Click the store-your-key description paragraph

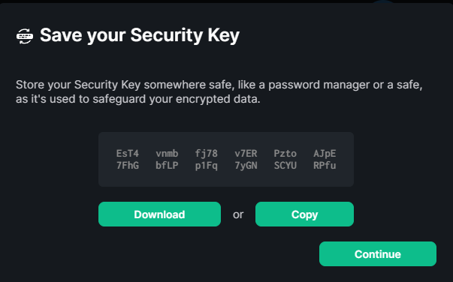pyautogui.click(x=219, y=92)
